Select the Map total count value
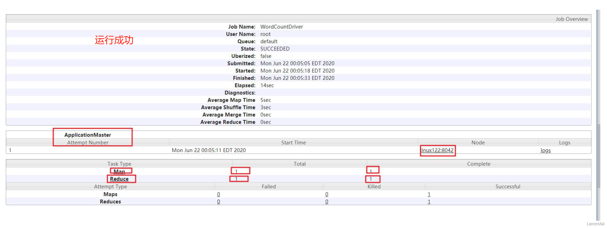This screenshot has height=228, width=607. click(236, 171)
